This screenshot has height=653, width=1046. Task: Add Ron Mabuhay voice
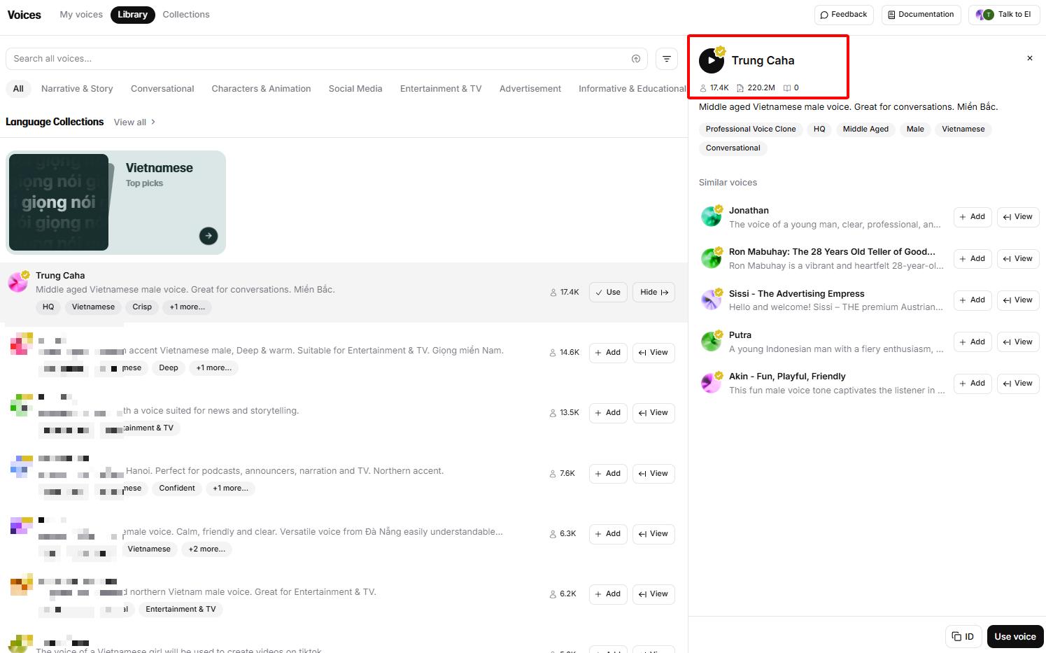(973, 259)
